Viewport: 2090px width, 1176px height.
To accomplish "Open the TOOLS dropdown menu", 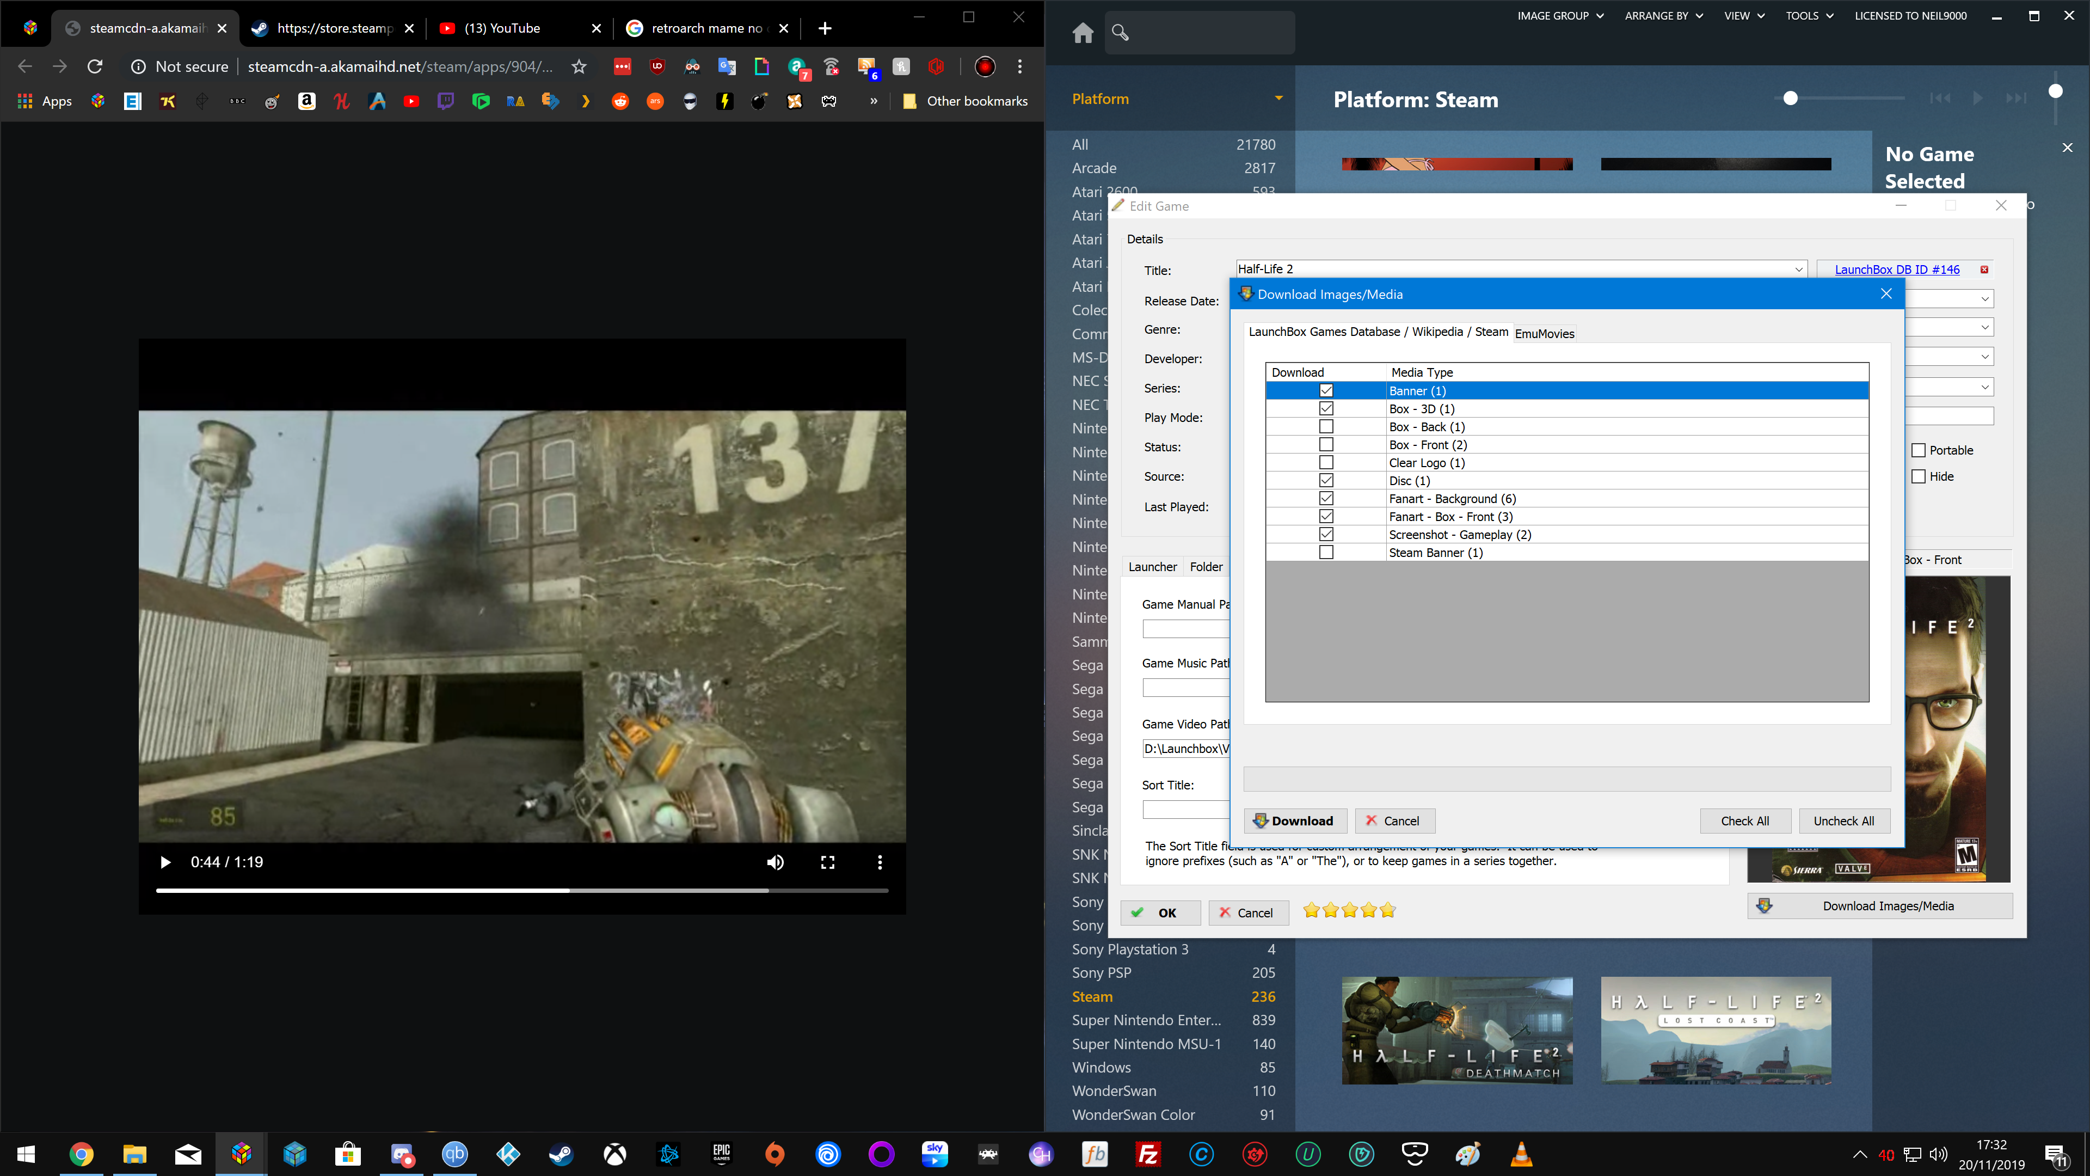I will 1810,15.
